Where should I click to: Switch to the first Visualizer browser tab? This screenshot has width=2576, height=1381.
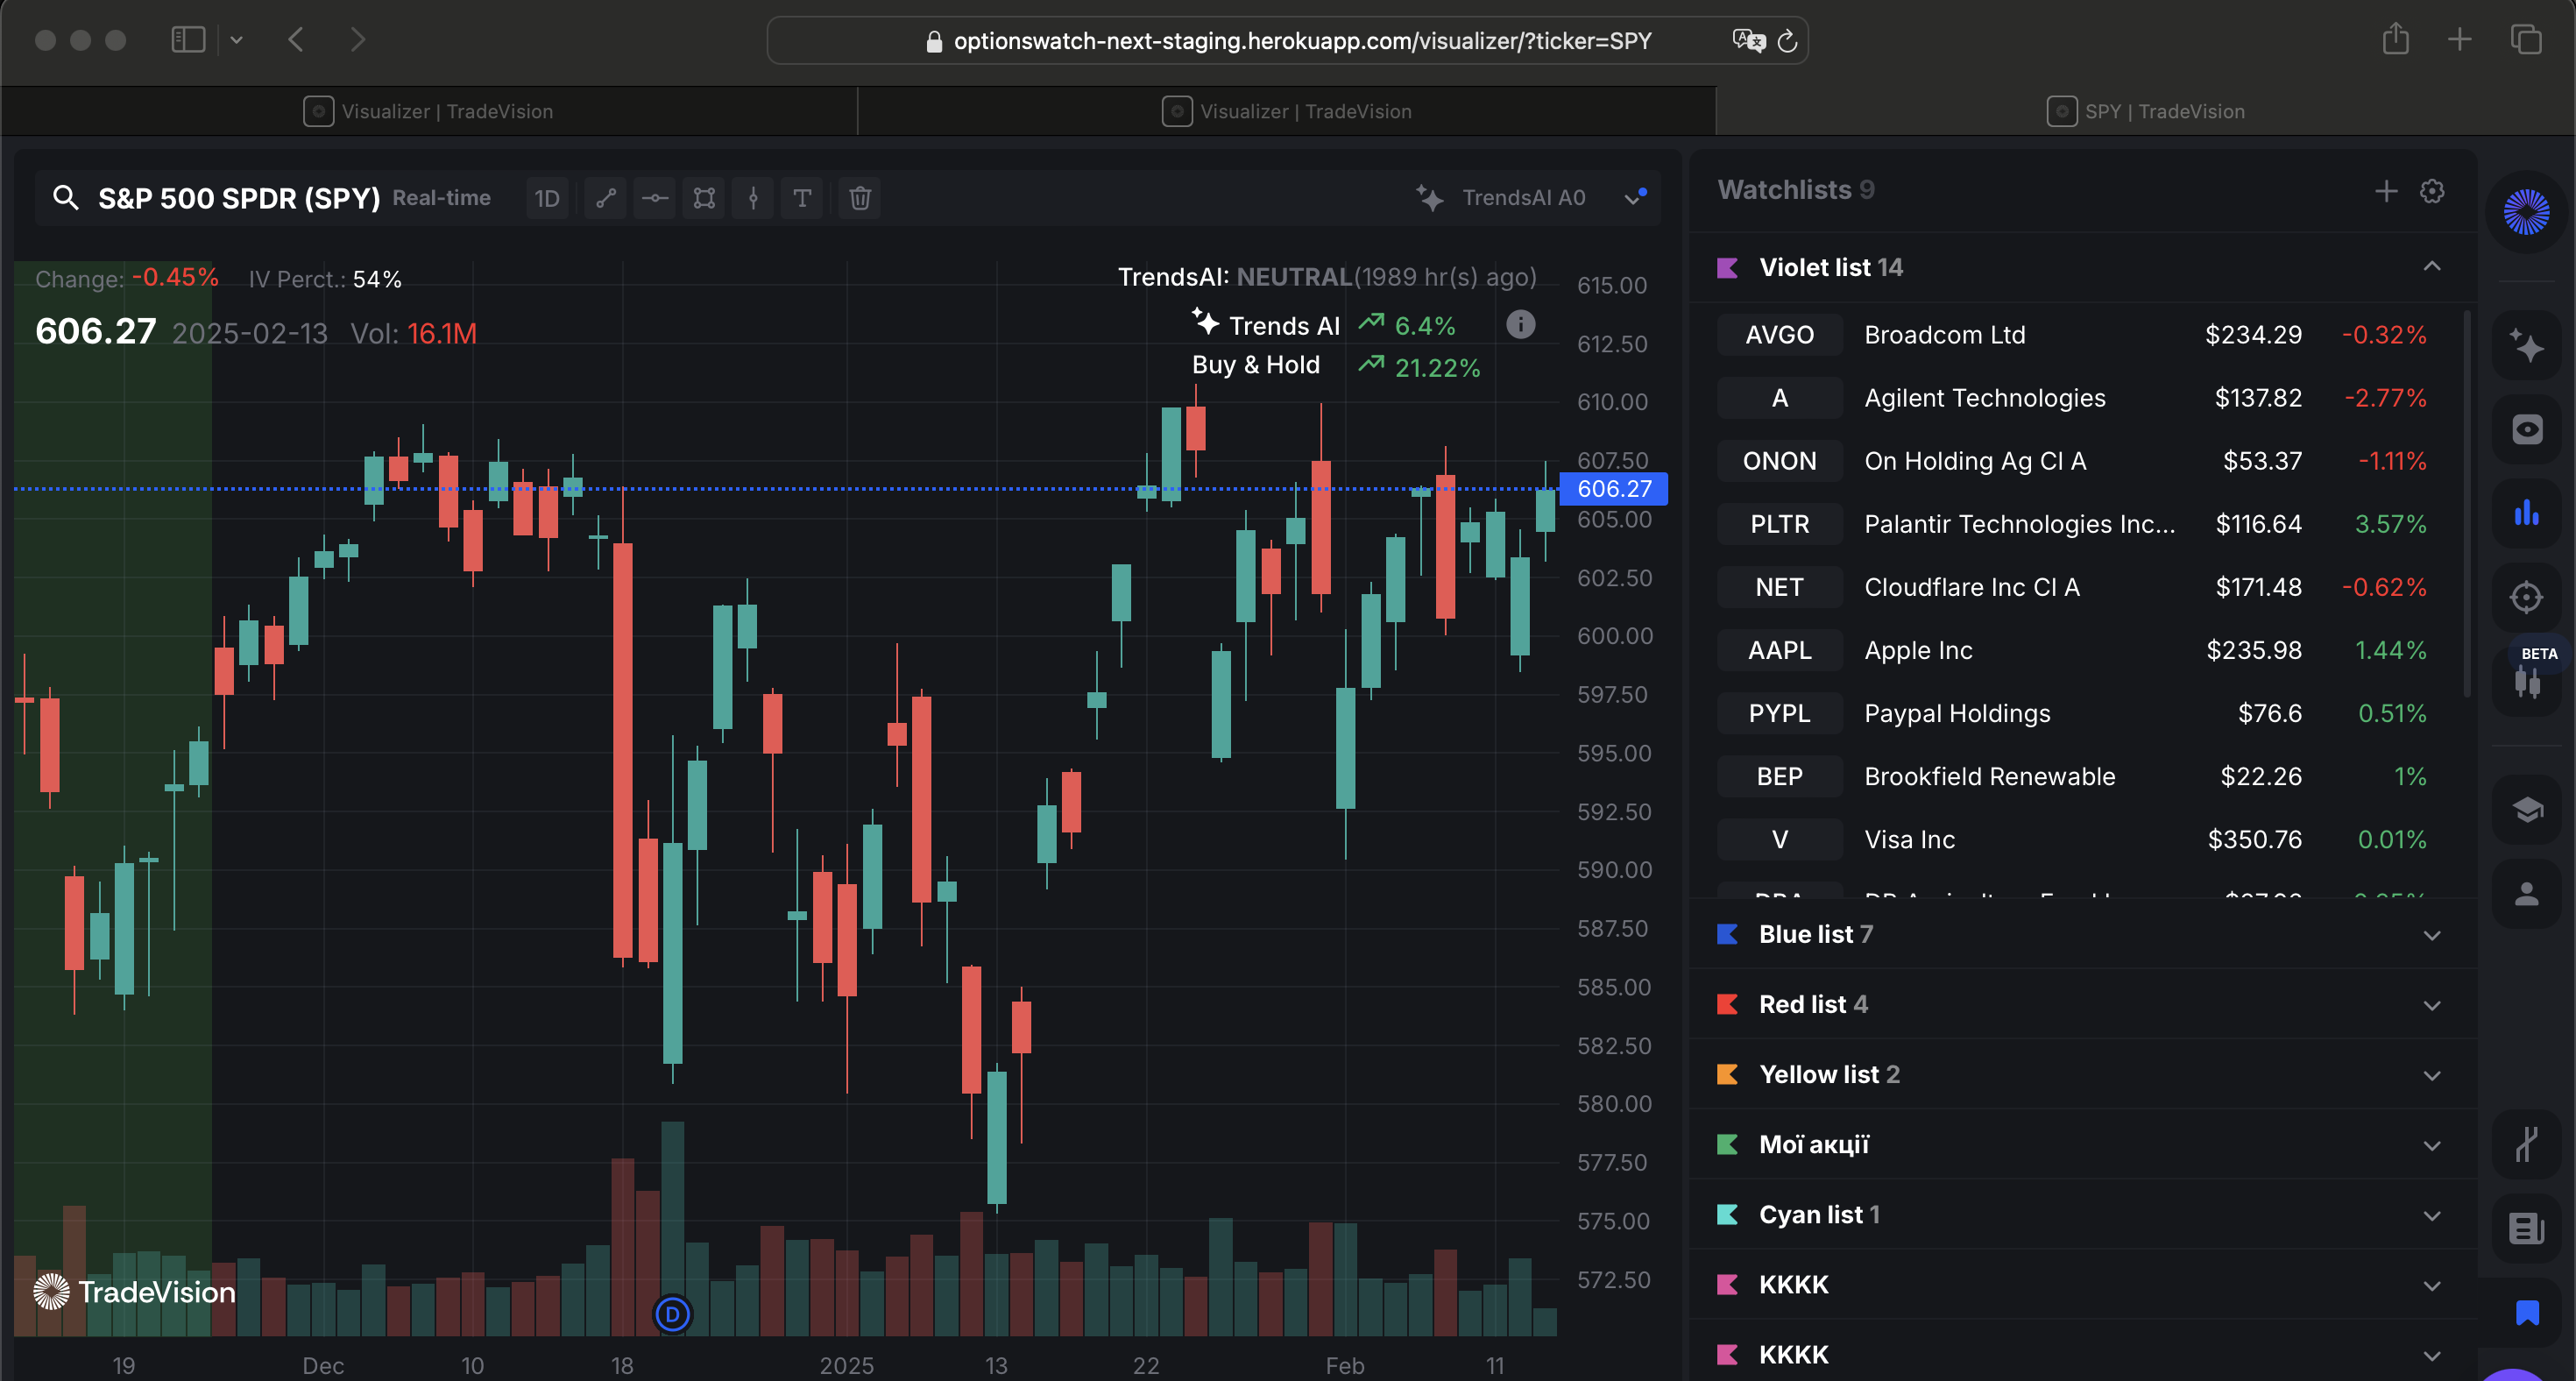pos(428,111)
